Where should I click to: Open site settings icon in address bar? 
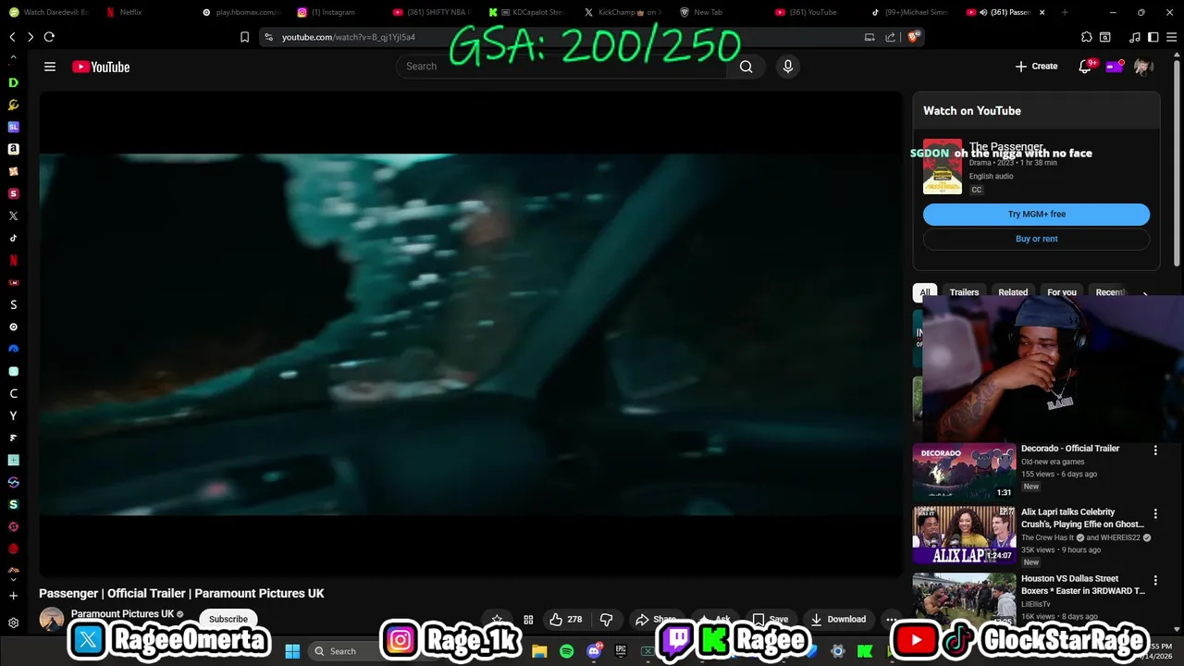click(x=268, y=37)
